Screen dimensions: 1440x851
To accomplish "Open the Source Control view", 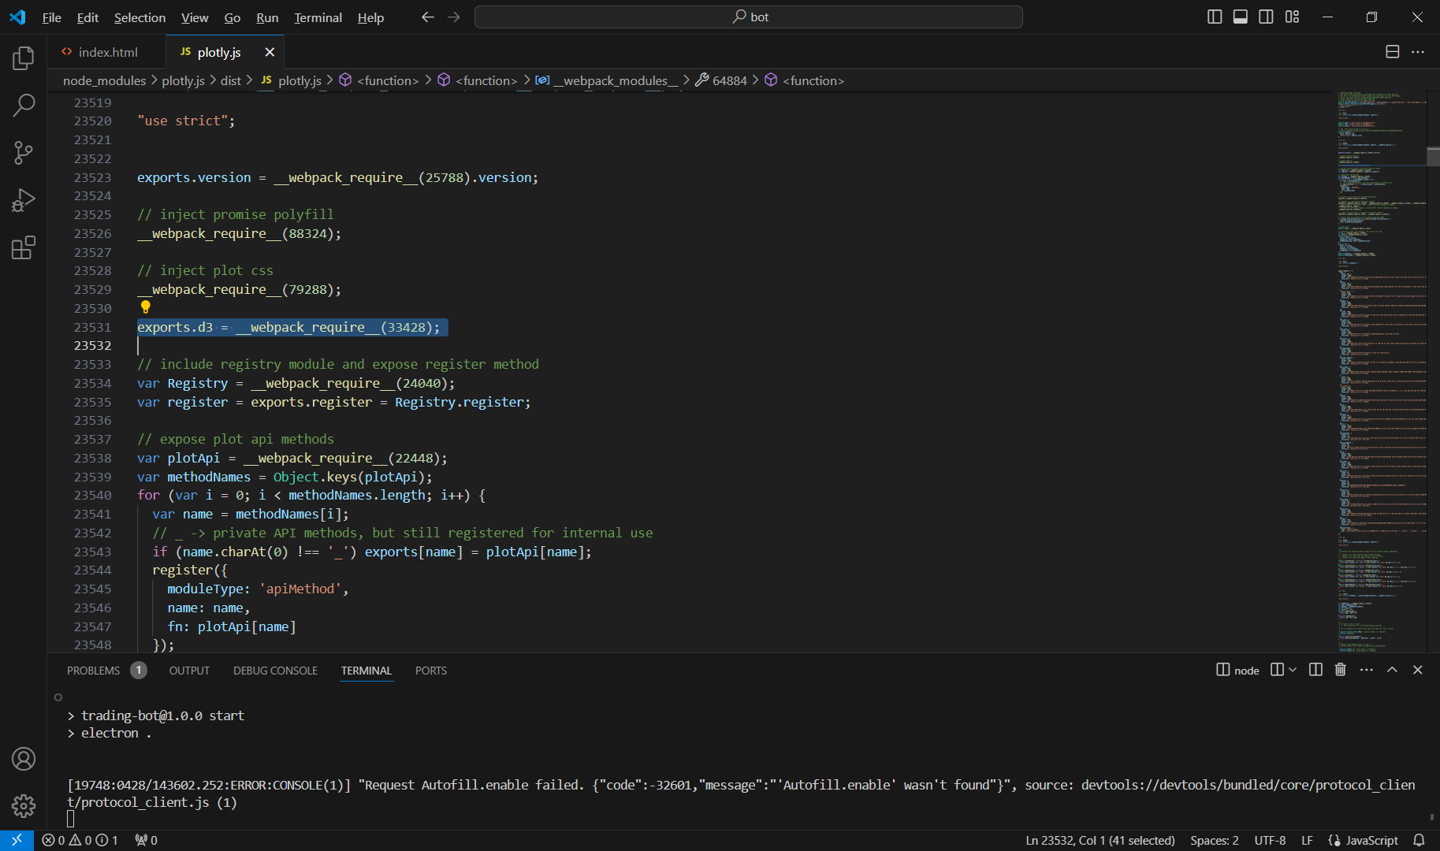I will click(x=24, y=153).
